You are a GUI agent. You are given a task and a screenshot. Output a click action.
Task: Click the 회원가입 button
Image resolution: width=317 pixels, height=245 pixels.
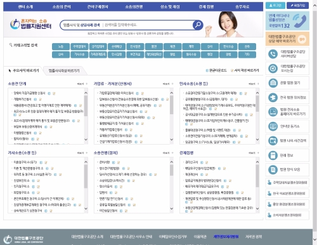point(297,6)
